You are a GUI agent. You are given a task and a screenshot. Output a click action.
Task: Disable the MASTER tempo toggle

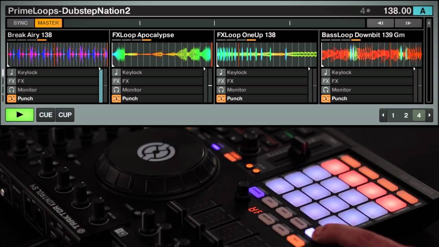[48, 23]
